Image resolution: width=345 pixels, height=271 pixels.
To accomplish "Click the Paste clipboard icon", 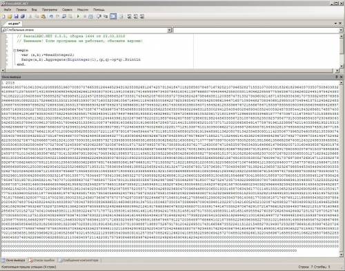I will [43, 17].
